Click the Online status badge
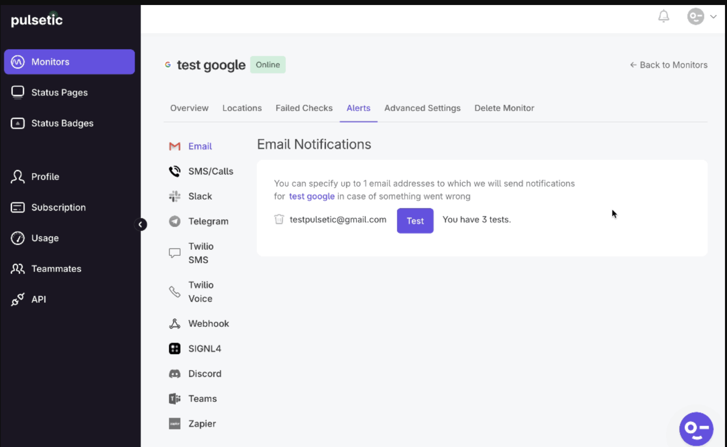The image size is (727, 447). click(x=268, y=65)
